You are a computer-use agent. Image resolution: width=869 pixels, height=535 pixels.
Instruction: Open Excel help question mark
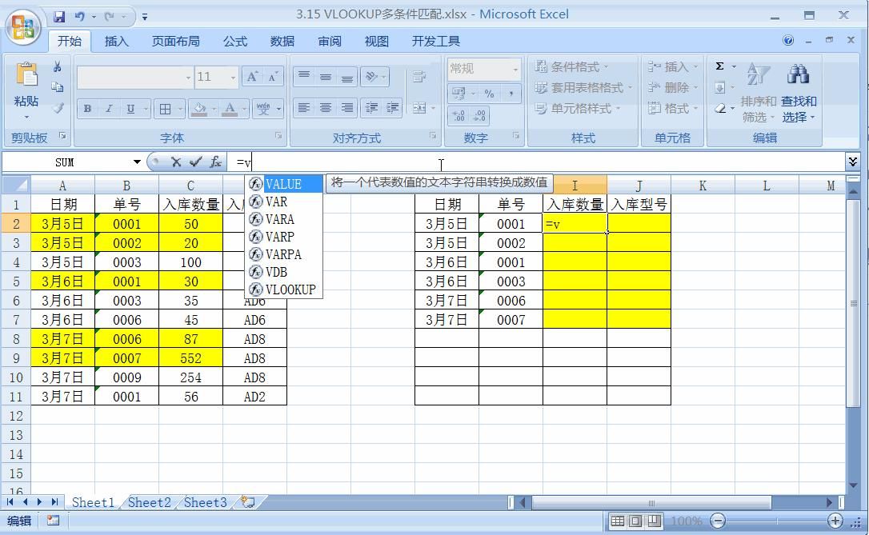(788, 41)
